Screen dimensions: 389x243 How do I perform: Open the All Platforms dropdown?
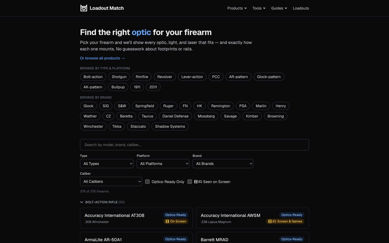[x=163, y=164]
